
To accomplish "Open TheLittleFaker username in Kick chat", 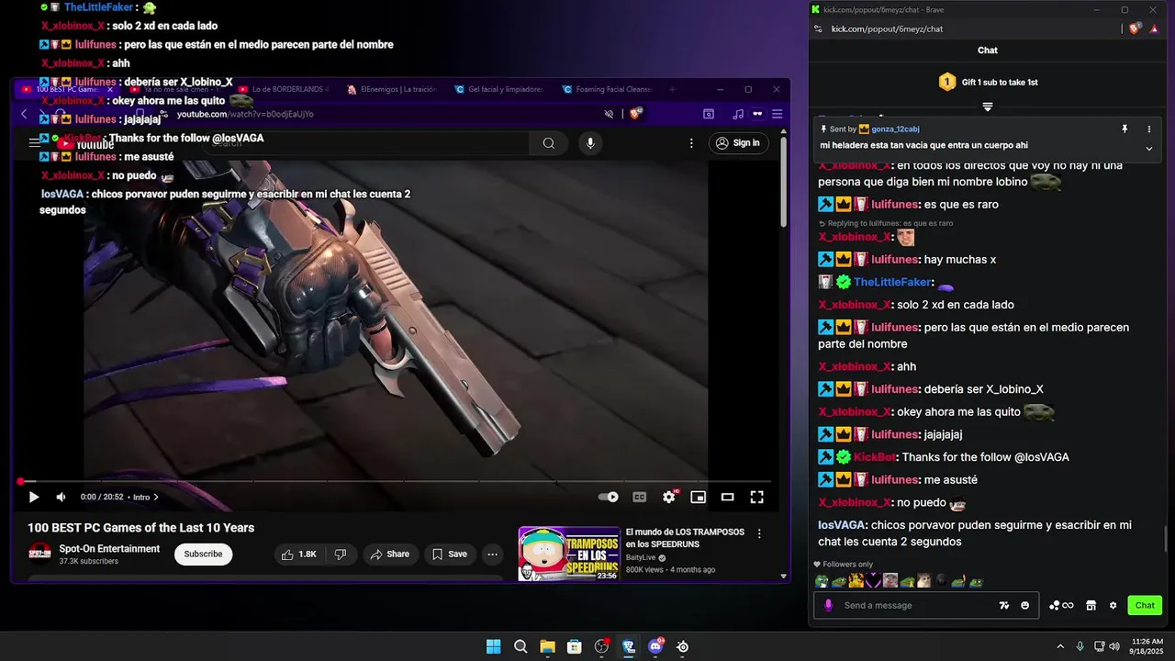I will click(892, 282).
